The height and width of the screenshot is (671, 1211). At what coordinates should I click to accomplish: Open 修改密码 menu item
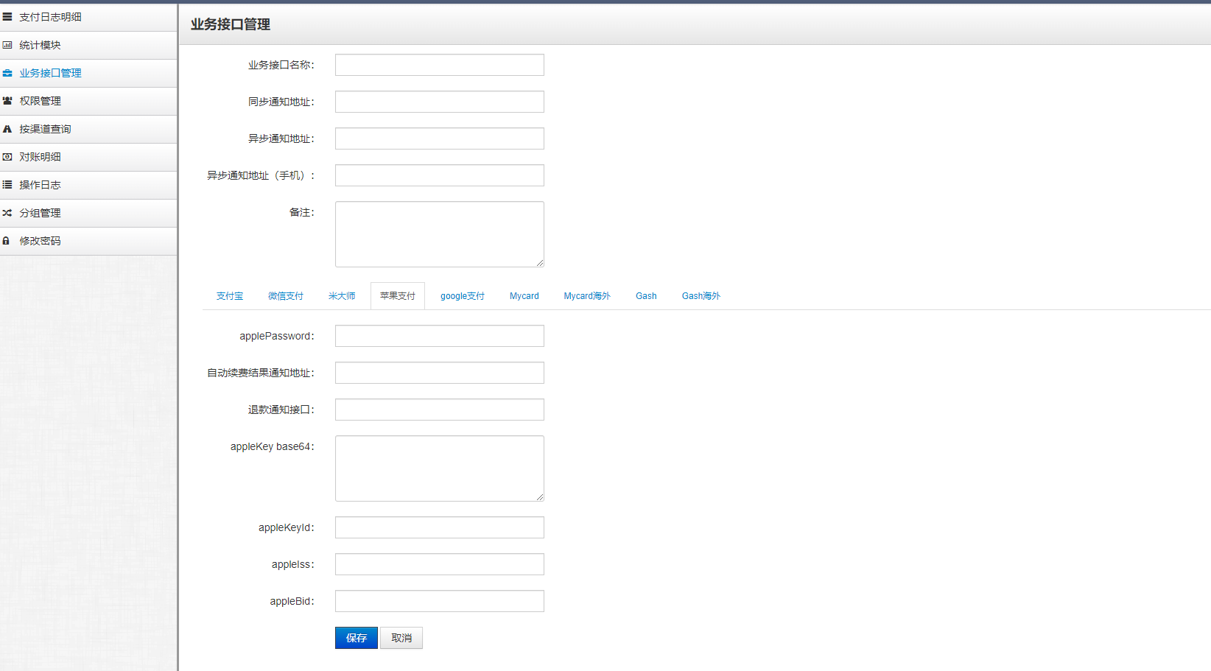(x=88, y=241)
